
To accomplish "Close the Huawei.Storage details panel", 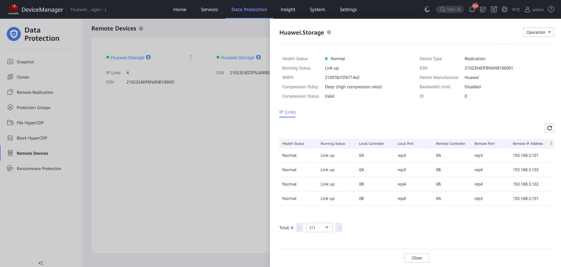I will pos(416,258).
